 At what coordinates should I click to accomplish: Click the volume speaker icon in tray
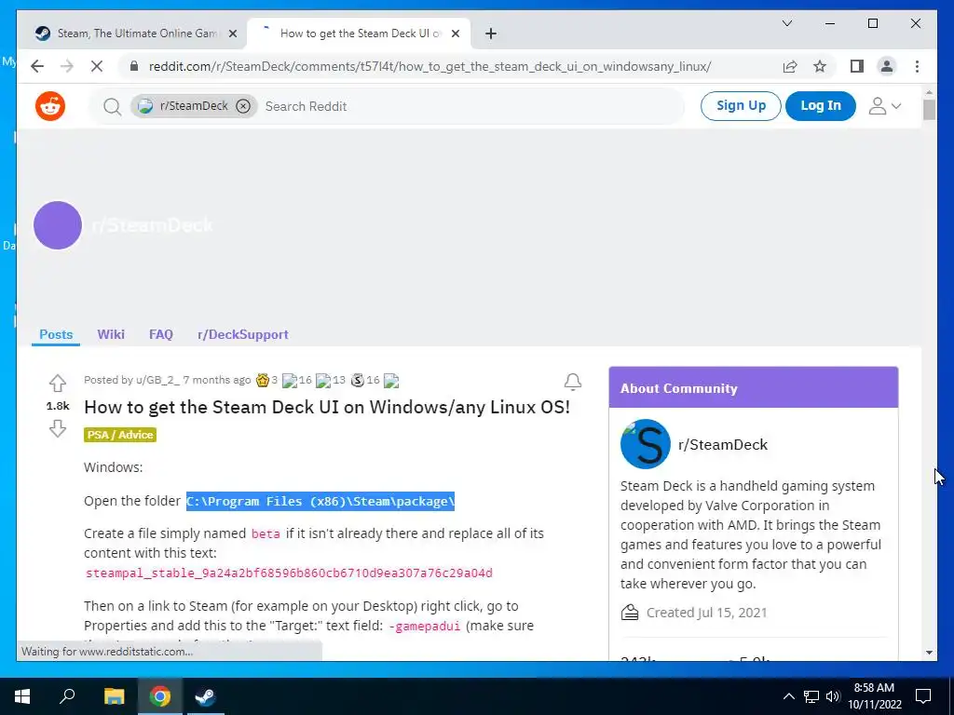point(833,696)
